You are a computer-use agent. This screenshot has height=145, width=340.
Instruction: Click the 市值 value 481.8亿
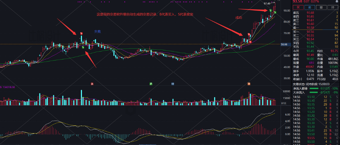pos(333,59)
